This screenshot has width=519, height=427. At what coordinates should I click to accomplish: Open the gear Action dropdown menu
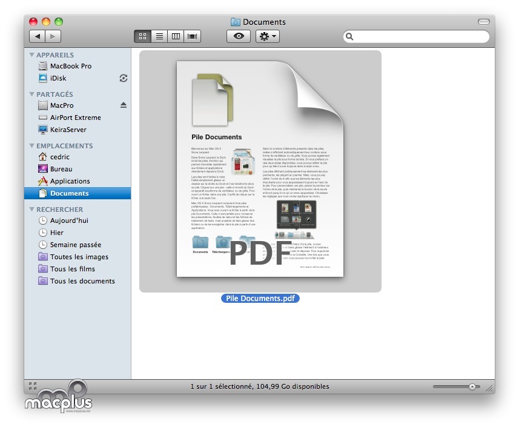(268, 36)
